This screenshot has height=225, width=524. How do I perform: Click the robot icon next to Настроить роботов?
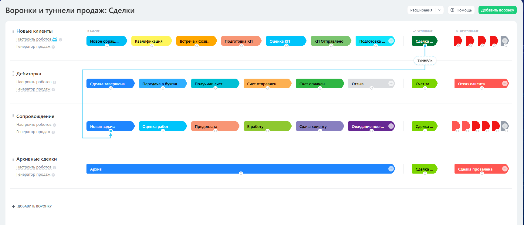click(x=55, y=39)
